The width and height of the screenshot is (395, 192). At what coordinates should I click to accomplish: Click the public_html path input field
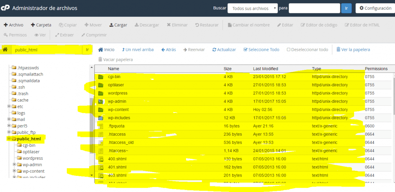[47, 50]
